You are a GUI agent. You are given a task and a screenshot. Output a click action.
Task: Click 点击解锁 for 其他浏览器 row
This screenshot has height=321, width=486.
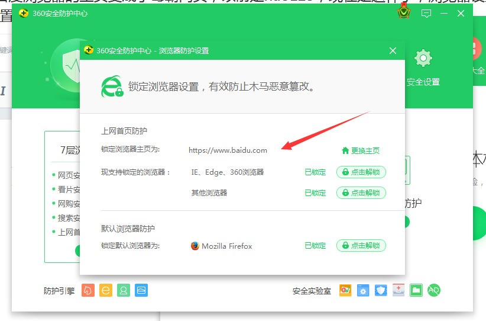pyautogui.click(x=361, y=193)
